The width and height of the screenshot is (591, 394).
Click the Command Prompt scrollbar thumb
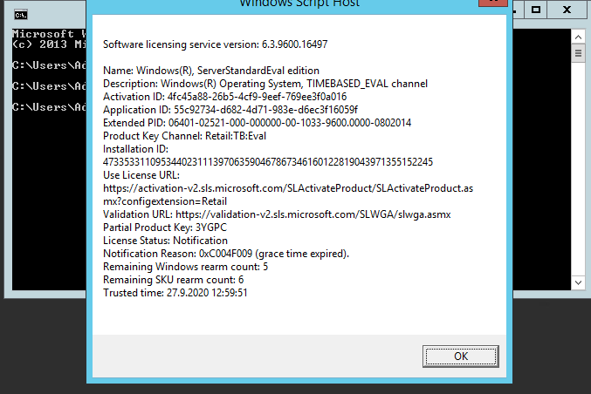pos(577,53)
